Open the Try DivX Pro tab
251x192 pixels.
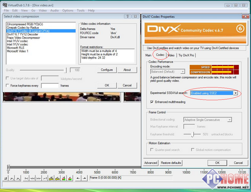coord(186,55)
